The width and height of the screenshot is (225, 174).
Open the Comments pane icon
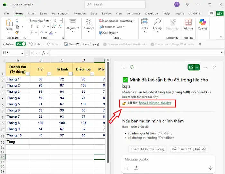(x=211, y=13)
